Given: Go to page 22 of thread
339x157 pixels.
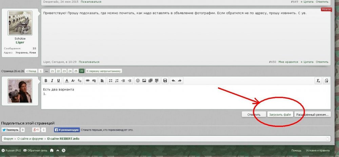Looking at the screenshot, I should point(58,71).
